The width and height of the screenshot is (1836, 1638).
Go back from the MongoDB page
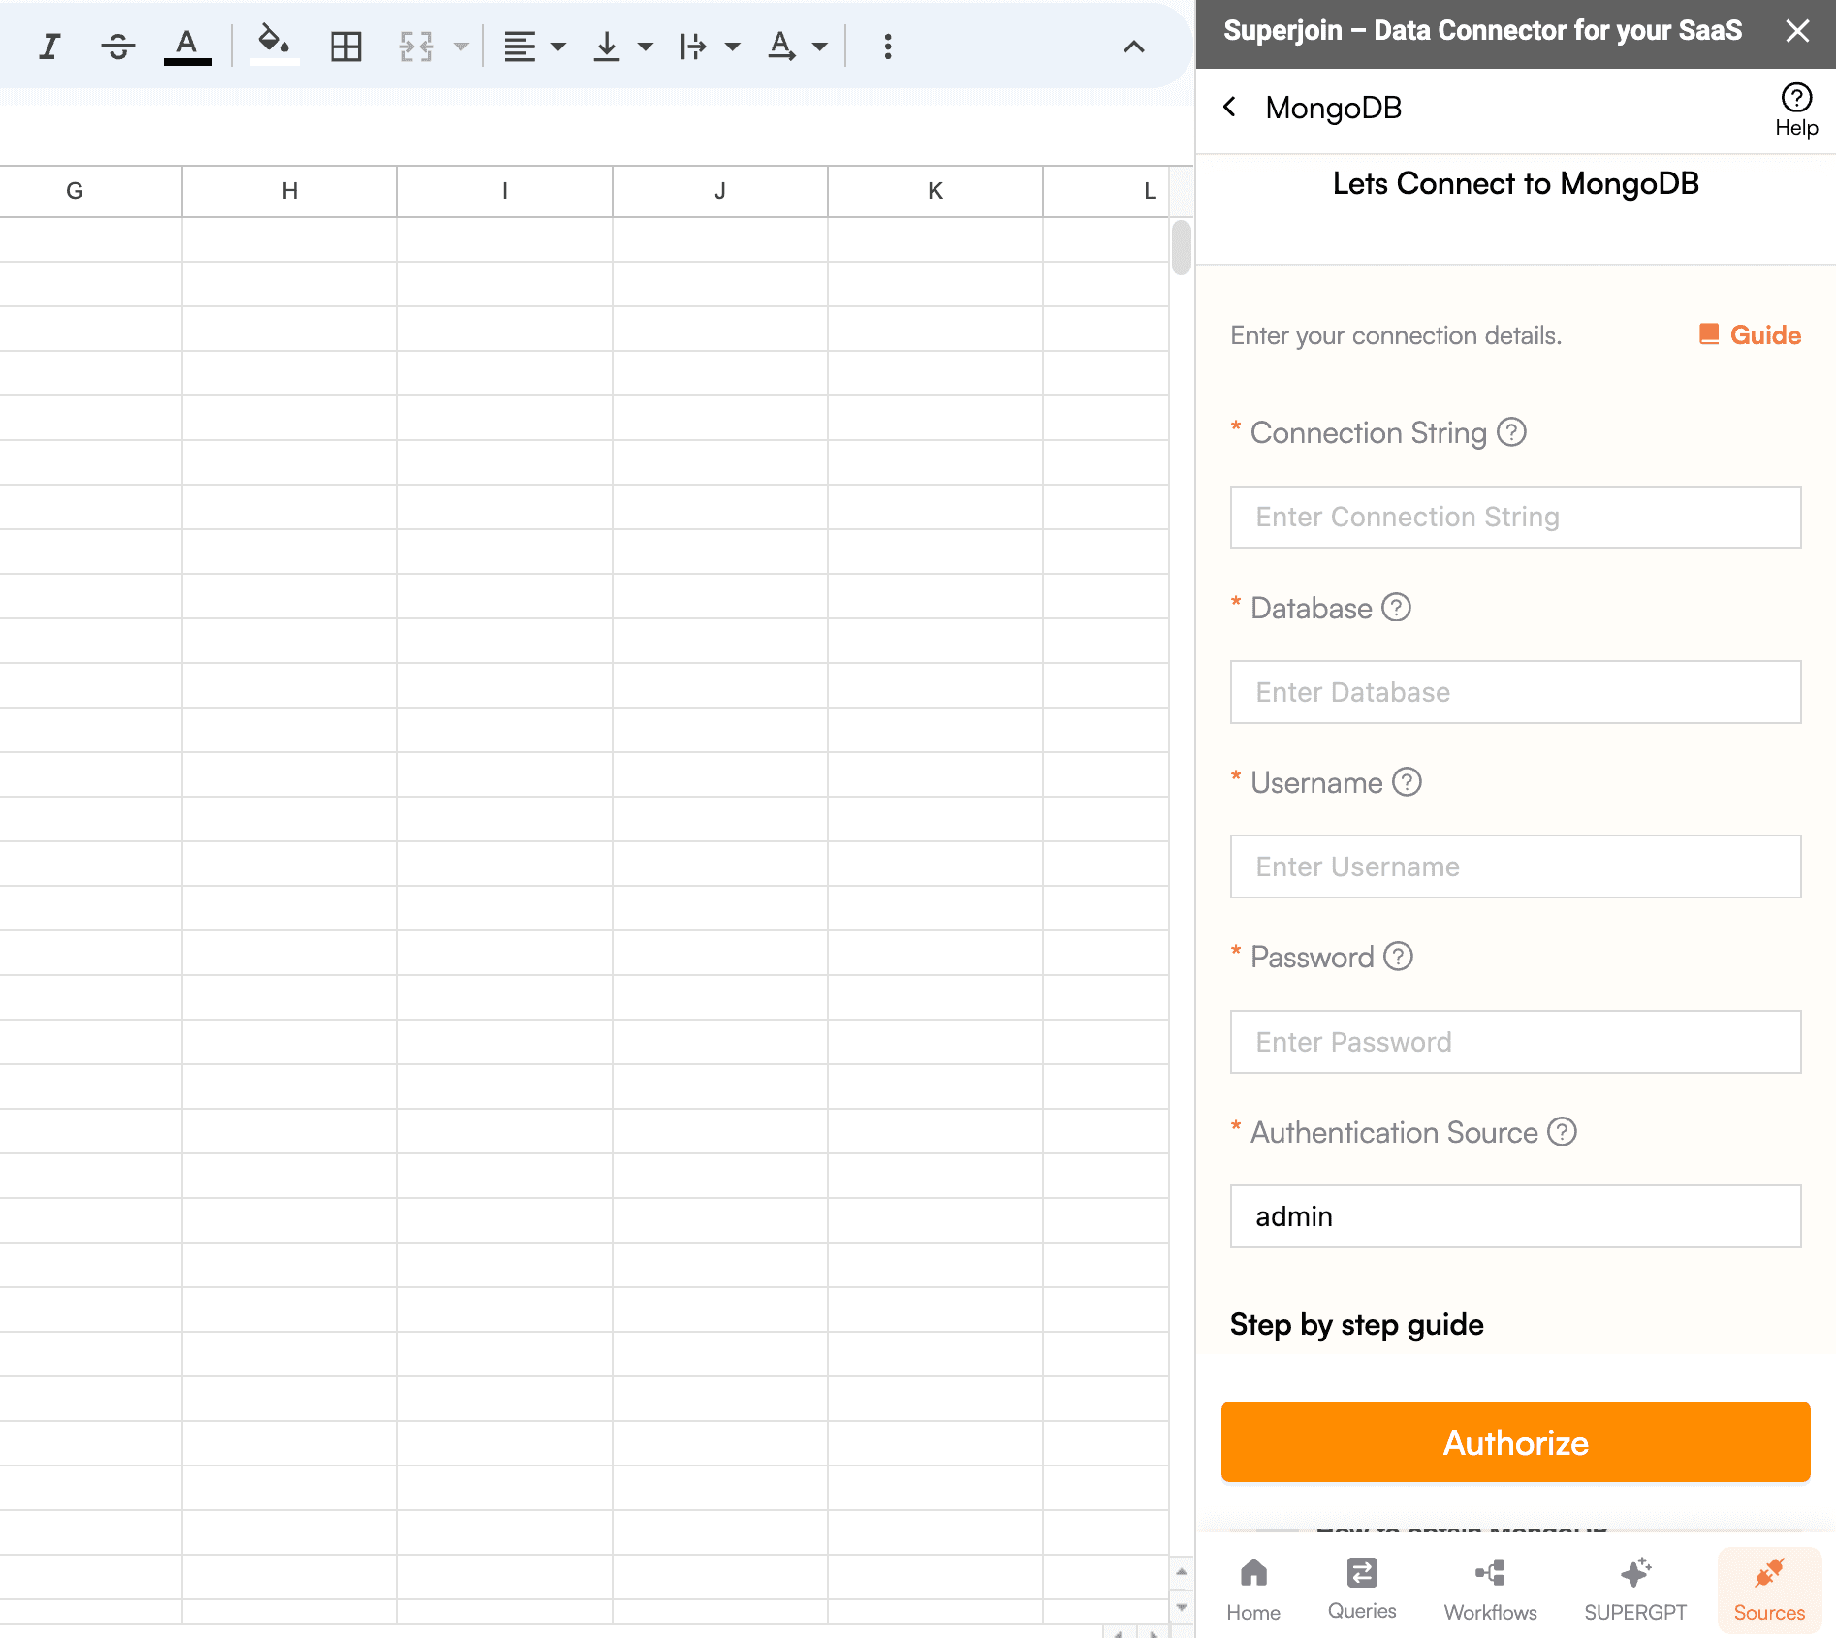1230,107
